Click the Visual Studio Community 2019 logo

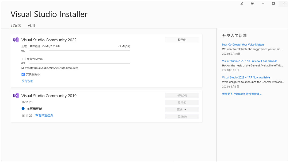[16, 96]
